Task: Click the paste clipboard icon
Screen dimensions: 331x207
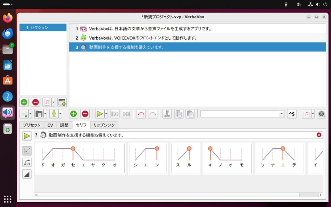Action: pyautogui.click(x=190, y=114)
